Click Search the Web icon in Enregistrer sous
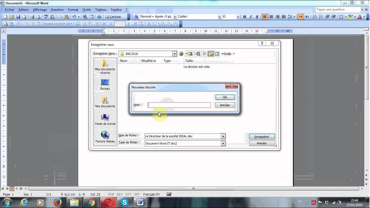 (x=198, y=54)
